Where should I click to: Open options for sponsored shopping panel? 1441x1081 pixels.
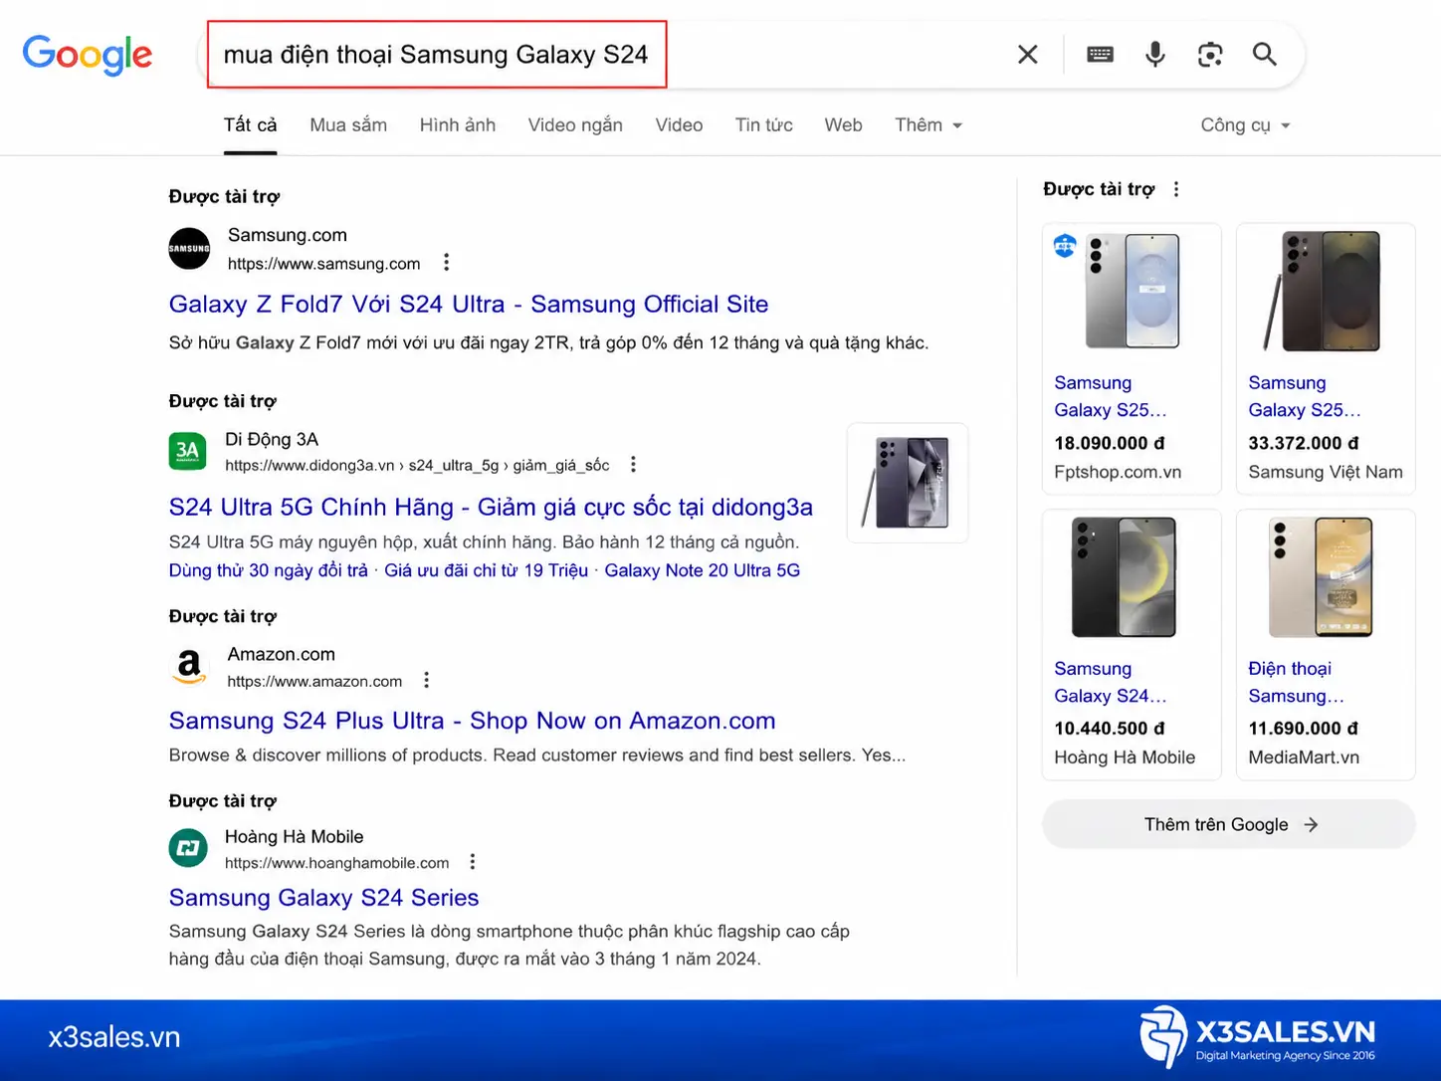tap(1176, 189)
